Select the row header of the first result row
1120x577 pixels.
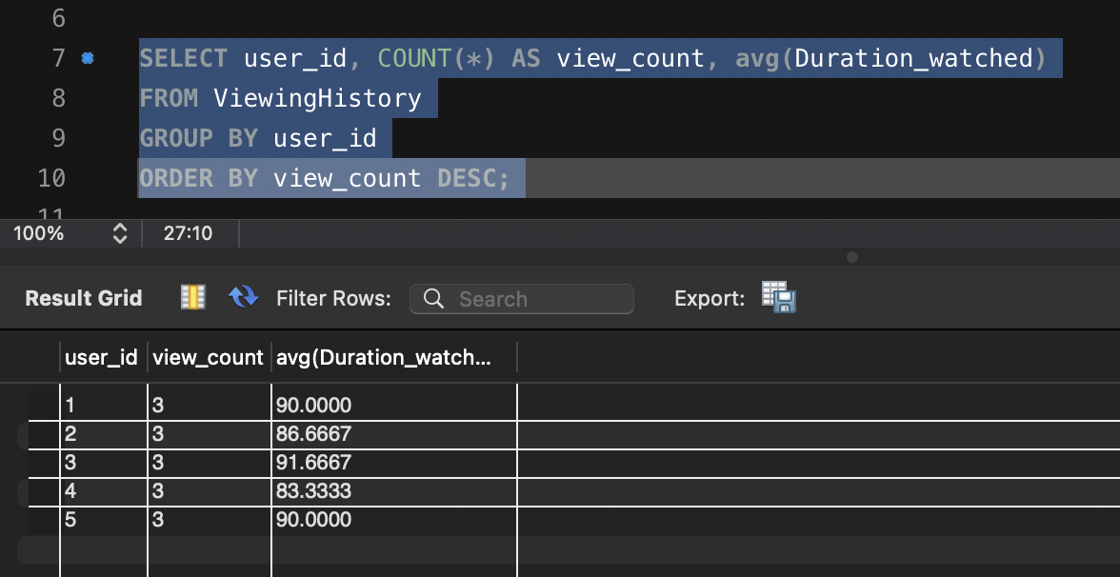(43, 406)
